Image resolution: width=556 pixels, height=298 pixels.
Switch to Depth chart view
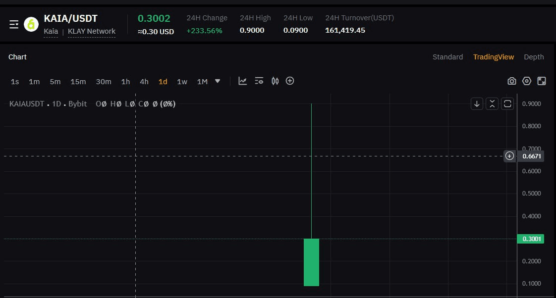coord(534,57)
